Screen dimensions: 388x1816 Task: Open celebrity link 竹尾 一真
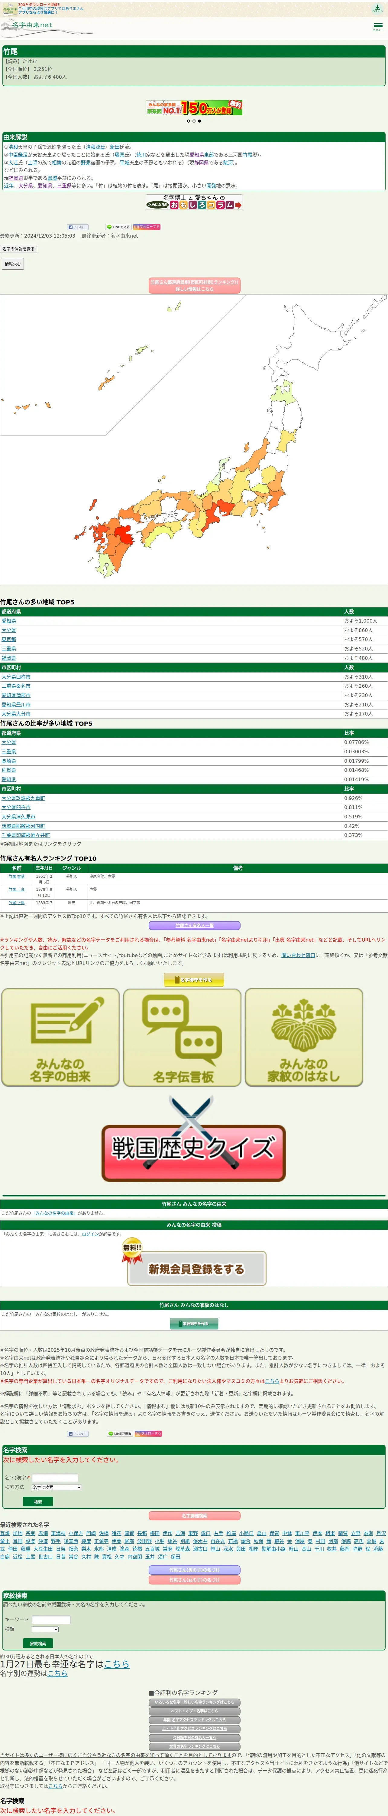click(16, 890)
